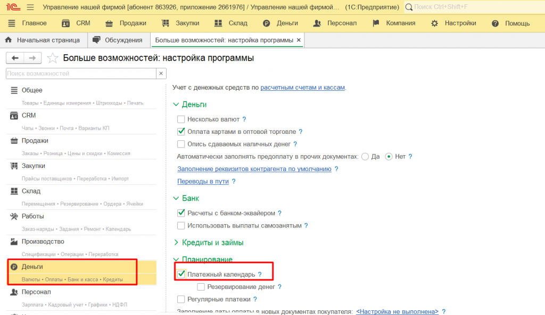Open the hamburger main menu near logo

(30, 7)
